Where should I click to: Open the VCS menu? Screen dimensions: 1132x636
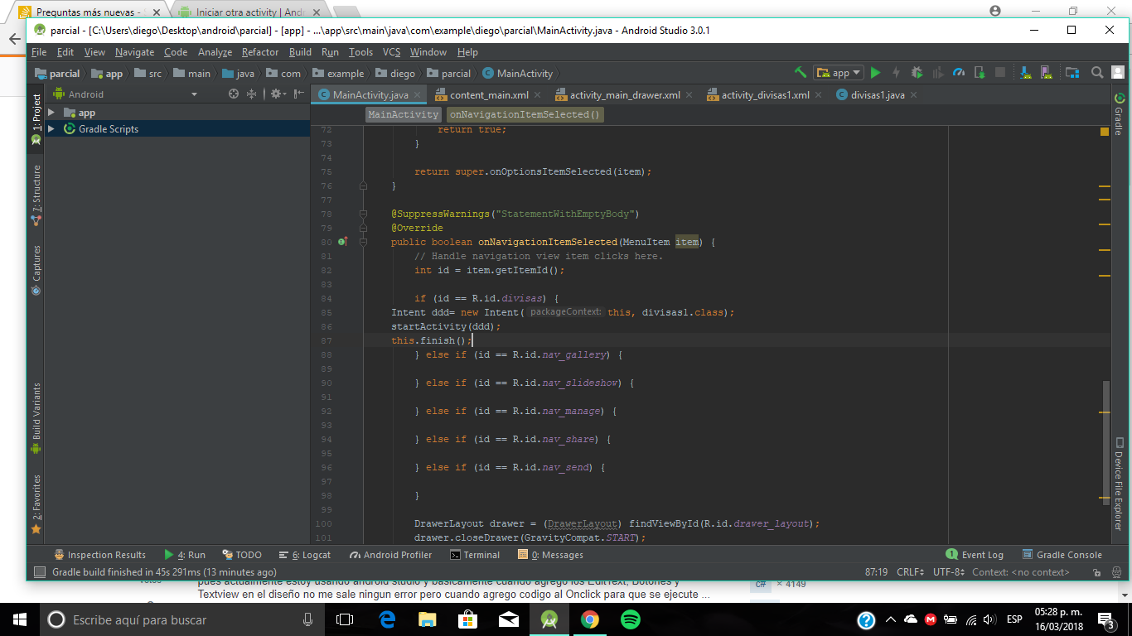click(x=391, y=51)
